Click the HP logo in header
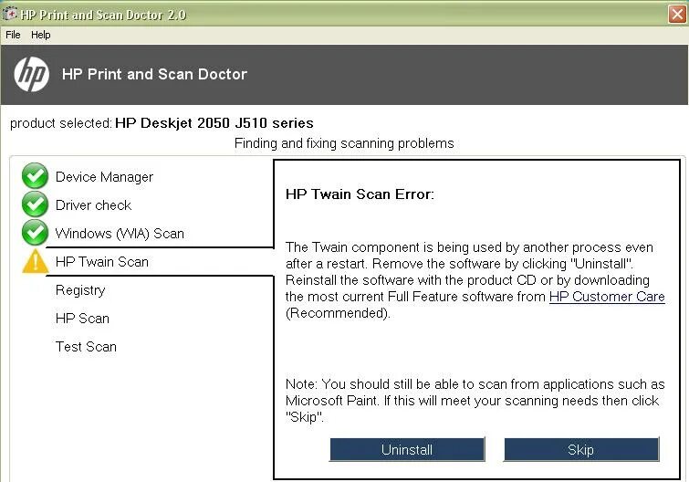 pyautogui.click(x=31, y=74)
